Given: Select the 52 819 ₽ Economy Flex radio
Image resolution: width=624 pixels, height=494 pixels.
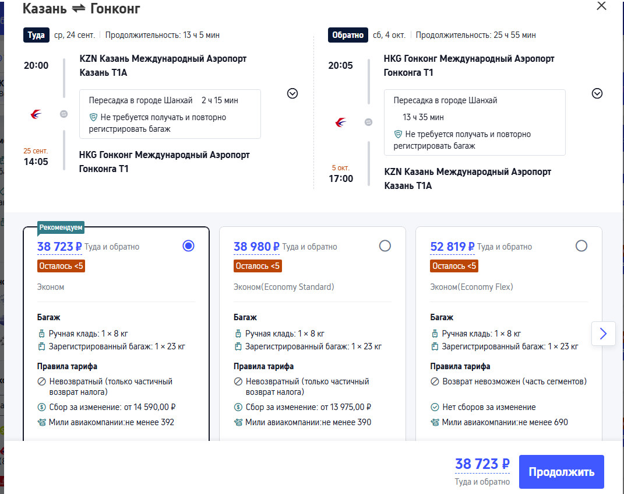Looking at the screenshot, I should (581, 246).
